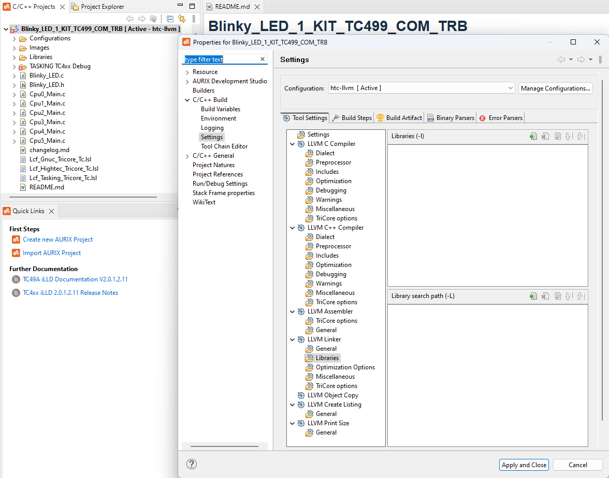Click the delete entry icon above Library search path
609x478 pixels.
545,295
